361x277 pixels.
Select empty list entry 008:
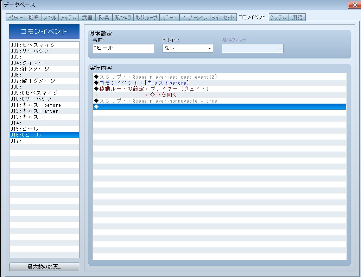point(44,87)
